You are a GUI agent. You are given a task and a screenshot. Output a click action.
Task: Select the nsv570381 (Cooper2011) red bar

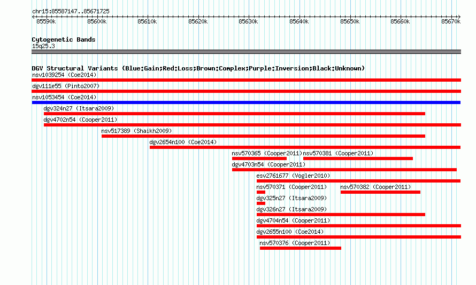(358, 159)
